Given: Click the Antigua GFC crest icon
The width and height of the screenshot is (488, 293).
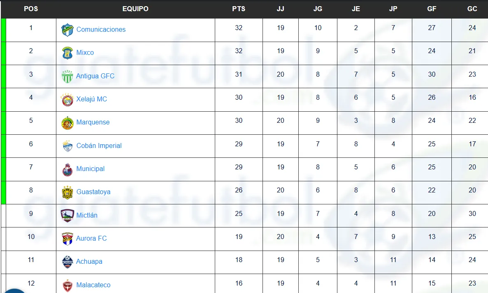Looking at the screenshot, I should click(x=67, y=76).
